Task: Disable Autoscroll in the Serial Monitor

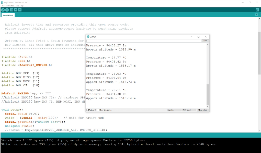Action: point(88,110)
